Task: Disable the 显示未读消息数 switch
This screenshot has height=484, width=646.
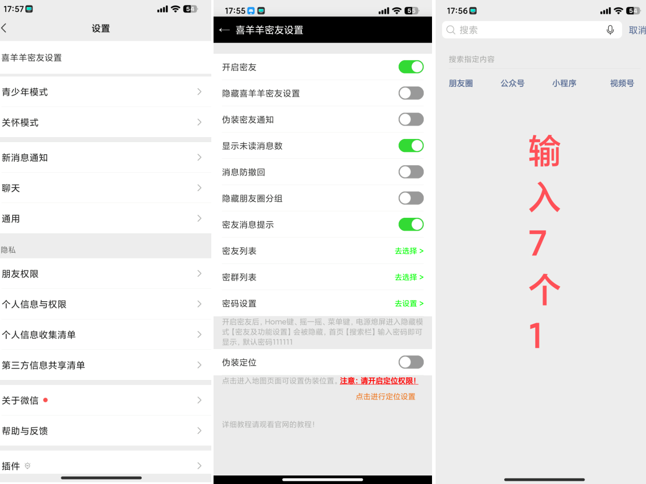Action: 411,146
